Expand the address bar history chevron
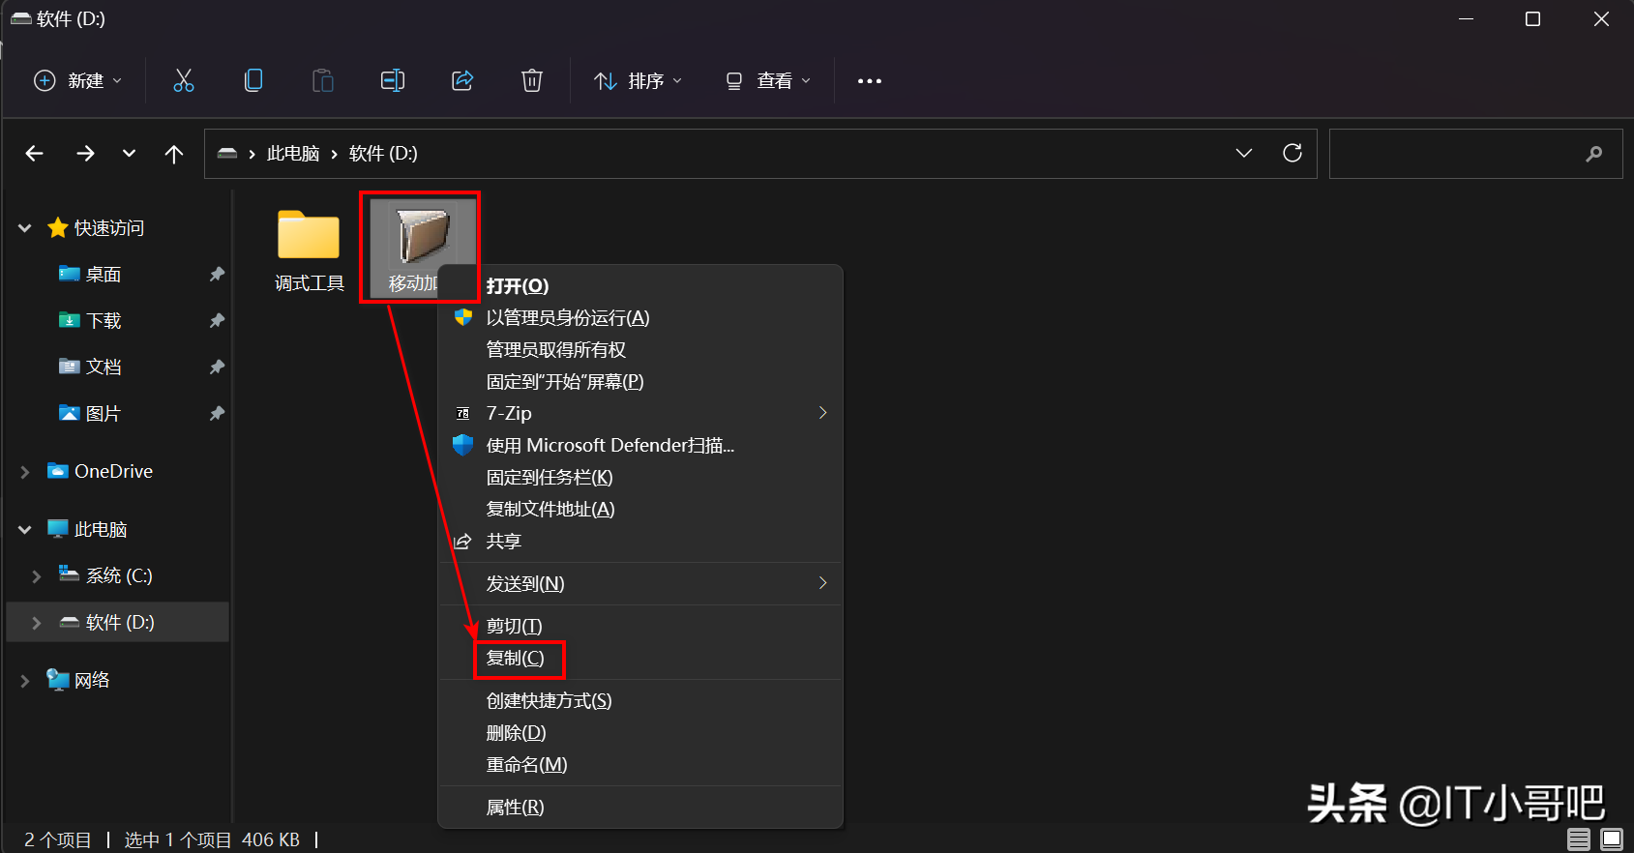Image resolution: width=1634 pixels, height=853 pixels. click(1244, 153)
